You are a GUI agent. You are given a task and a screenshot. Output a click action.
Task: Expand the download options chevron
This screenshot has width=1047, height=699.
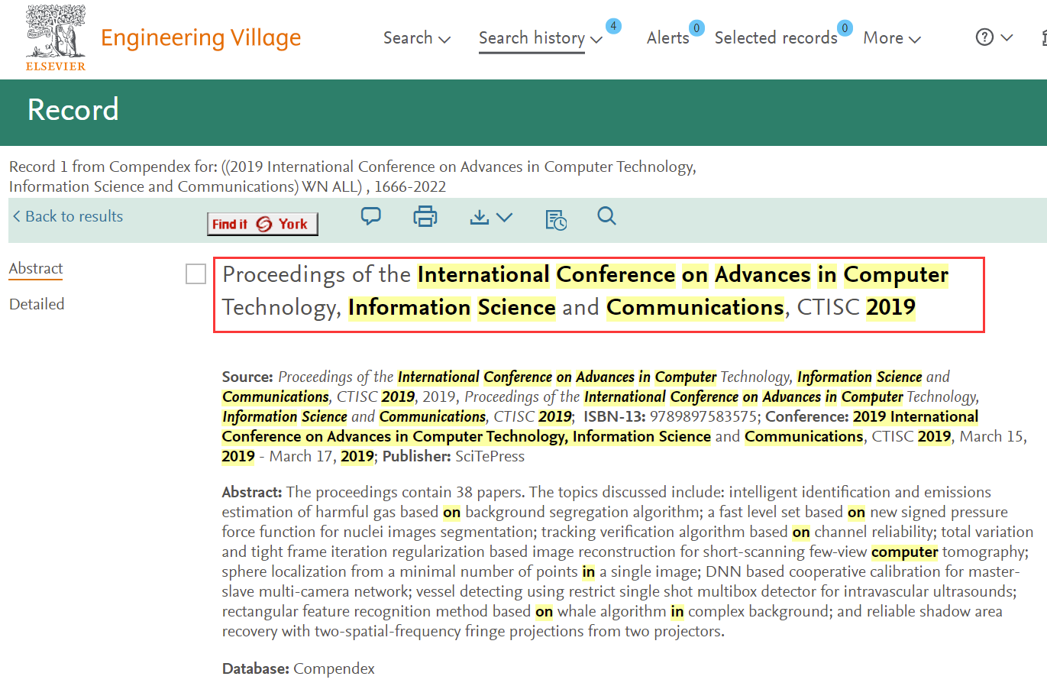click(504, 218)
